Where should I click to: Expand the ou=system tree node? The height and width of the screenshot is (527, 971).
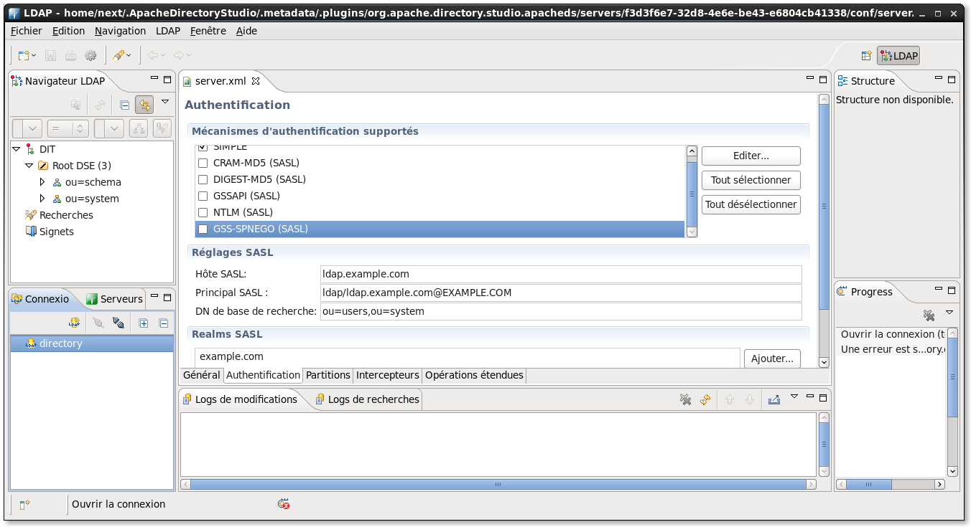42,199
